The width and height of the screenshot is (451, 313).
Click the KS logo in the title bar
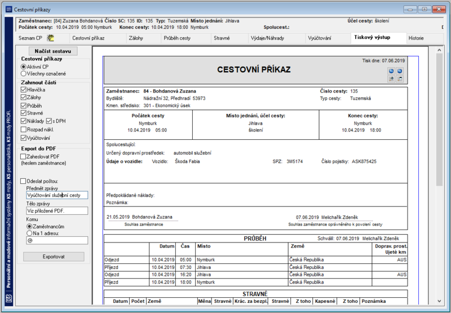pyautogui.click(x=9, y=10)
